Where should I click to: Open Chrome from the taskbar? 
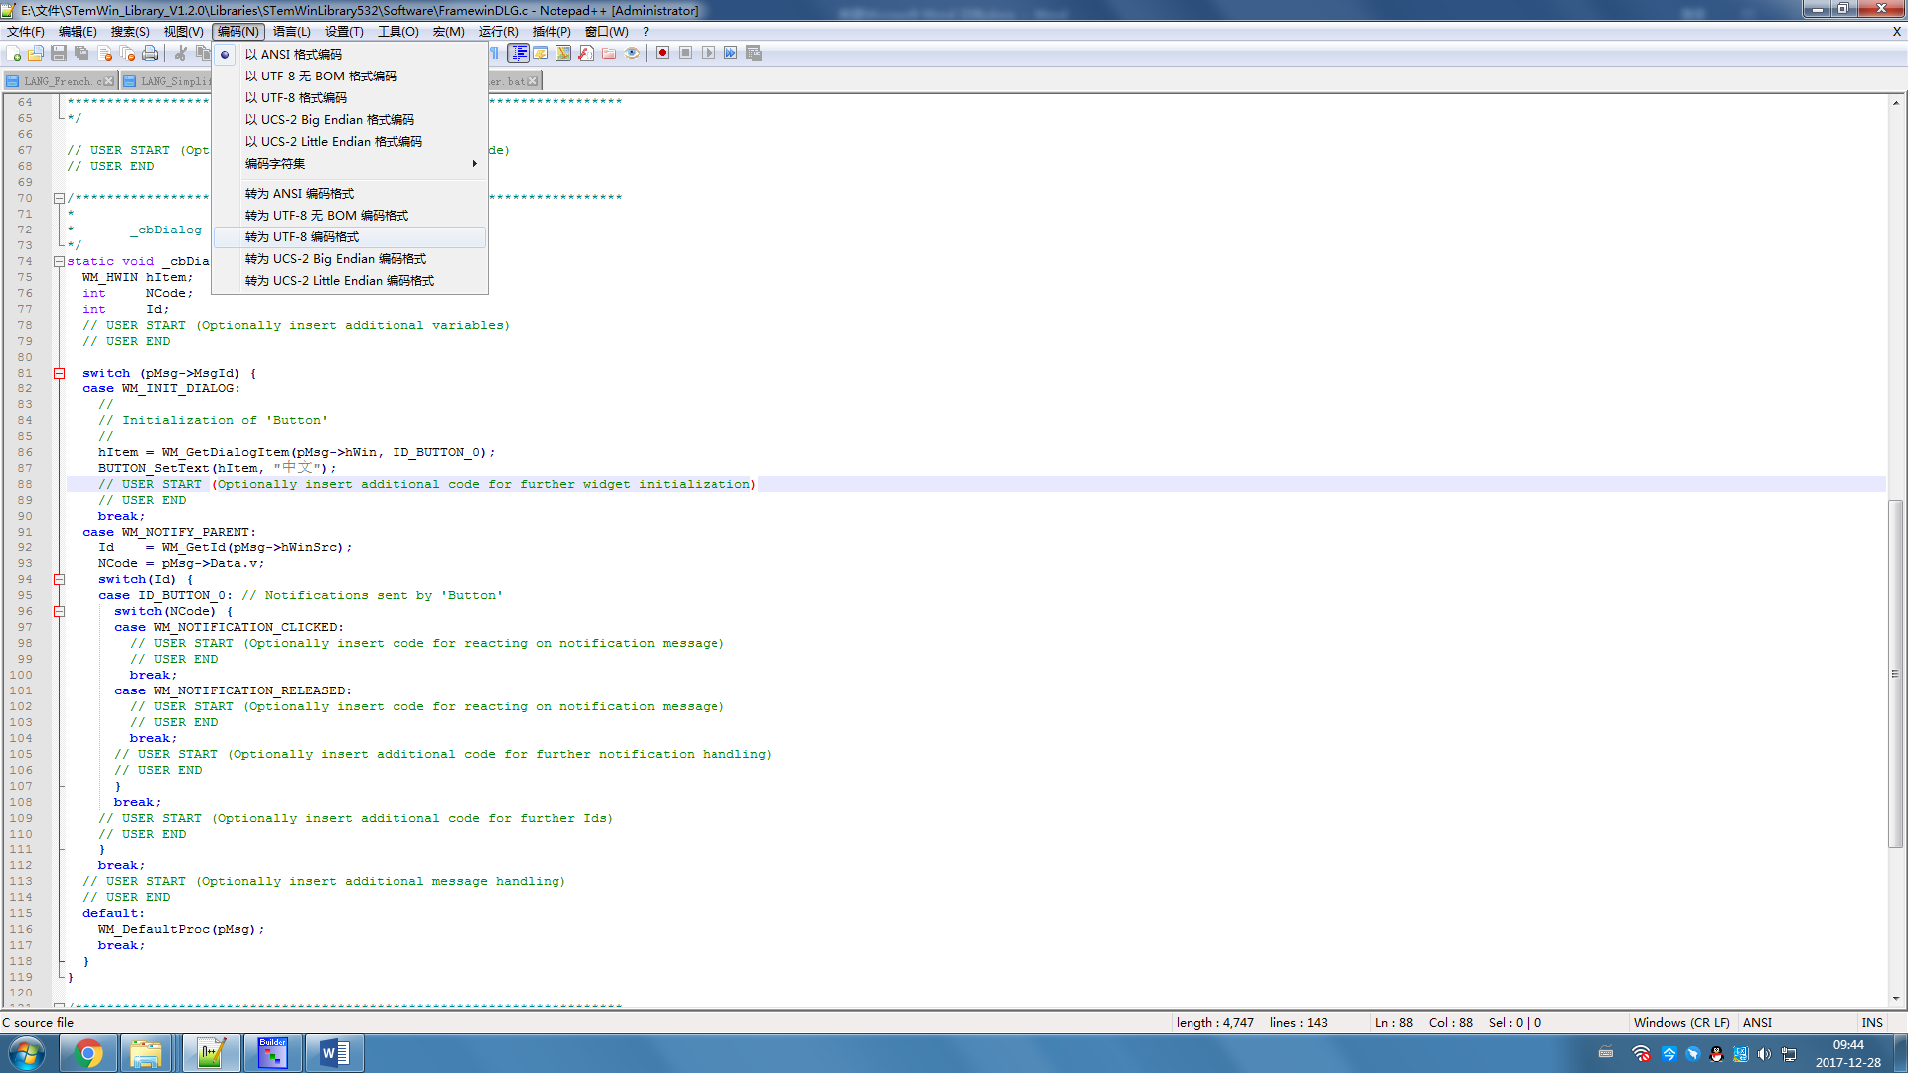click(x=88, y=1053)
